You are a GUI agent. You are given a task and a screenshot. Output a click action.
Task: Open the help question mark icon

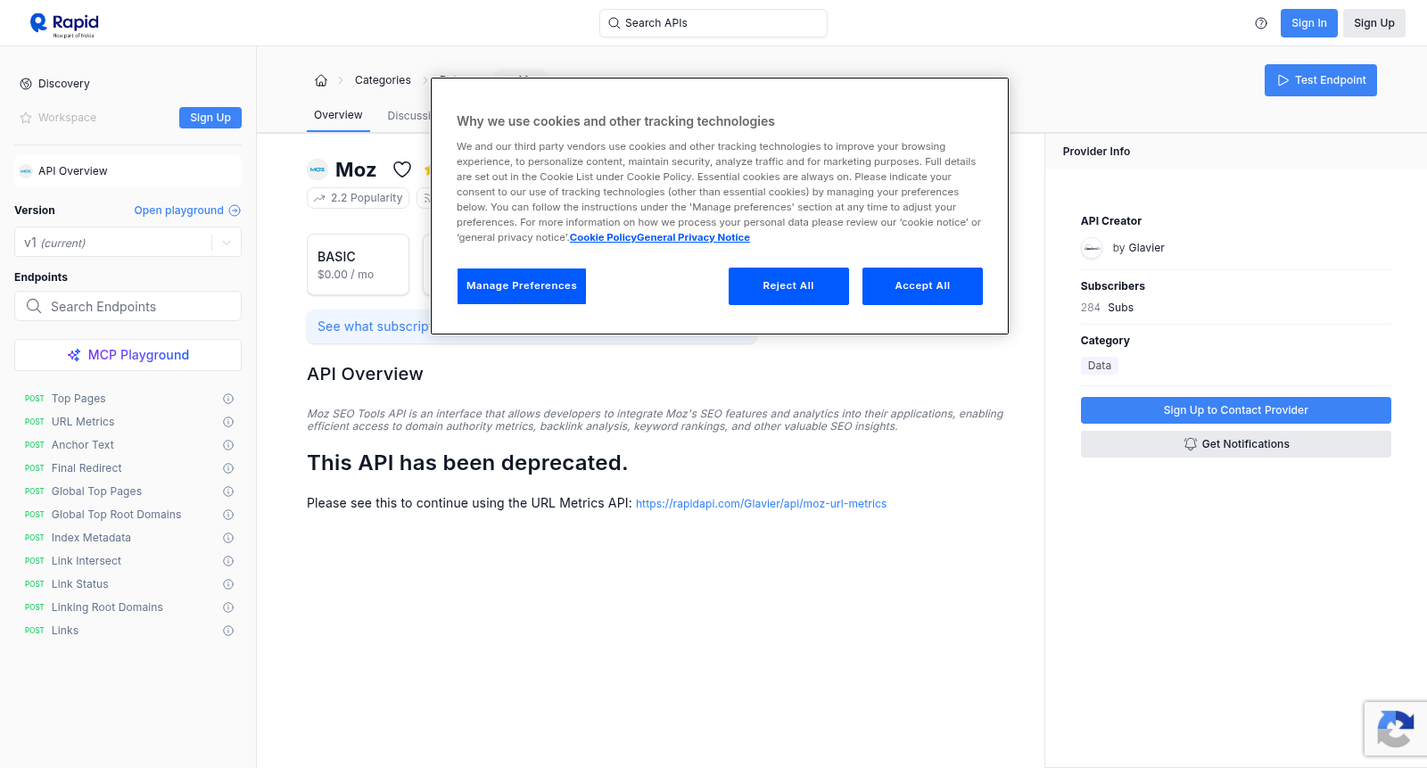pos(1261,23)
